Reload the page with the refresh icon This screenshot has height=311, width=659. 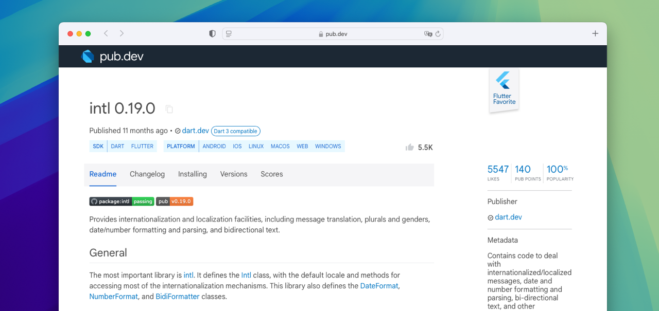coord(438,34)
